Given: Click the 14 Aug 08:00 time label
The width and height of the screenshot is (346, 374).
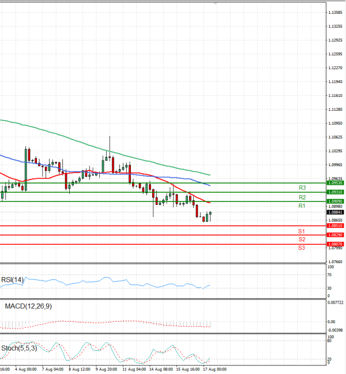Looking at the screenshot, I should coord(161,369).
